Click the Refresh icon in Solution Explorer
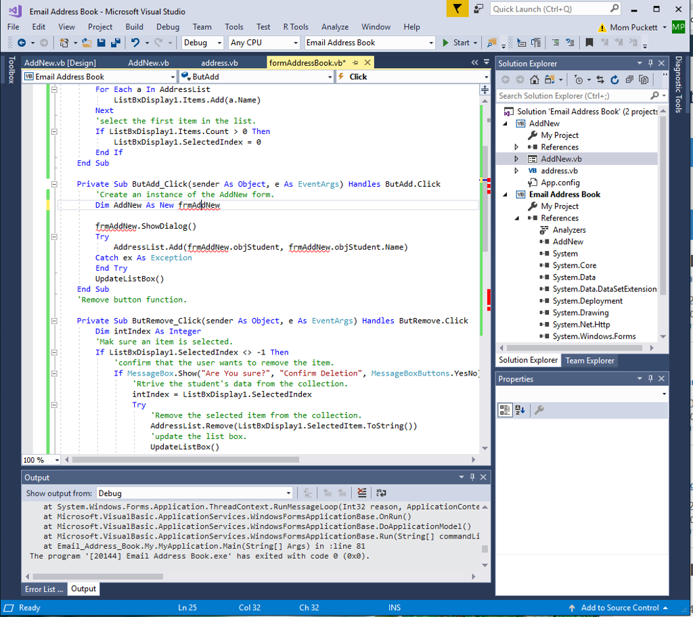The height and width of the screenshot is (617, 693). (x=614, y=80)
